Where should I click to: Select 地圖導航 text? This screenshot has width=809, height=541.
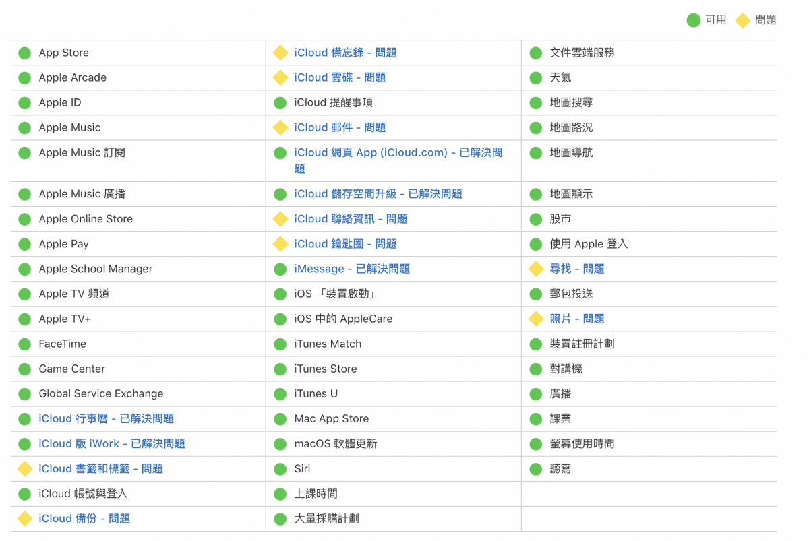point(571,152)
